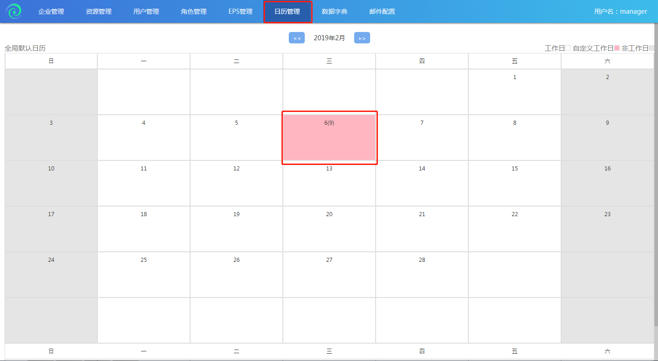658x361 pixels.
Task: Select the day 16 cell
Action: coord(607,183)
